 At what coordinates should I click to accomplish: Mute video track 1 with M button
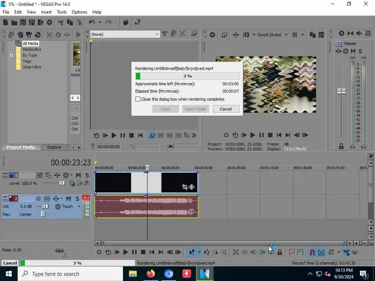pyautogui.click(x=78, y=175)
